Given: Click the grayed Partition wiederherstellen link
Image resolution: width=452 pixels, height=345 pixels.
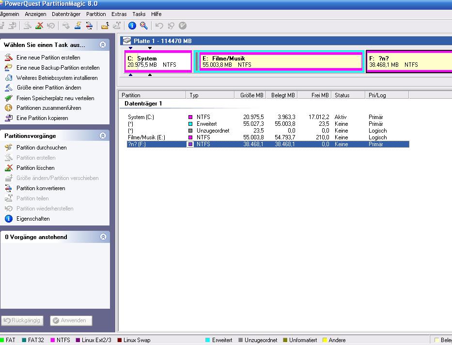Looking at the screenshot, I should click(x=45, y=208).
